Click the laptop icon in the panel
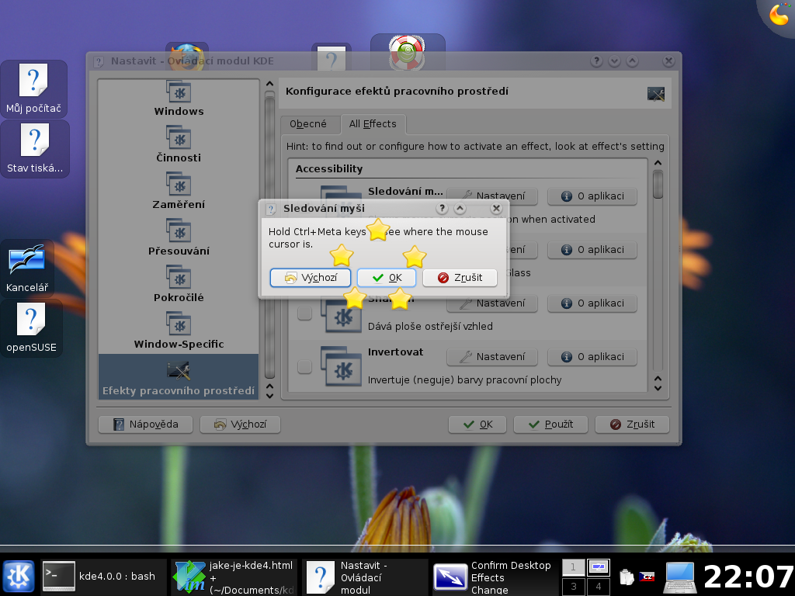This screenshot has width=795, height=596. [x=680, y=577]
